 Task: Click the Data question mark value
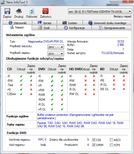pos(123,49)
